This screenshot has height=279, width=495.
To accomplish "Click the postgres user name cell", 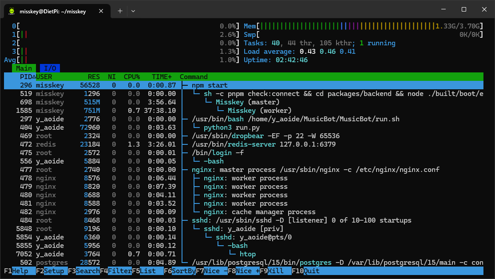I will (x=52, y=263).
